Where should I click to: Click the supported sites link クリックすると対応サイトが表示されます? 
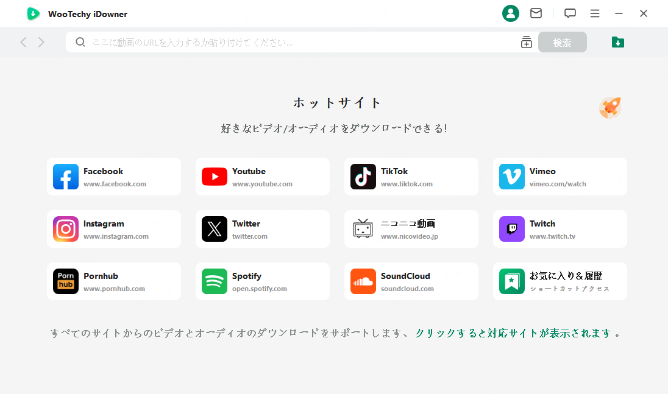tap(513, 333)
